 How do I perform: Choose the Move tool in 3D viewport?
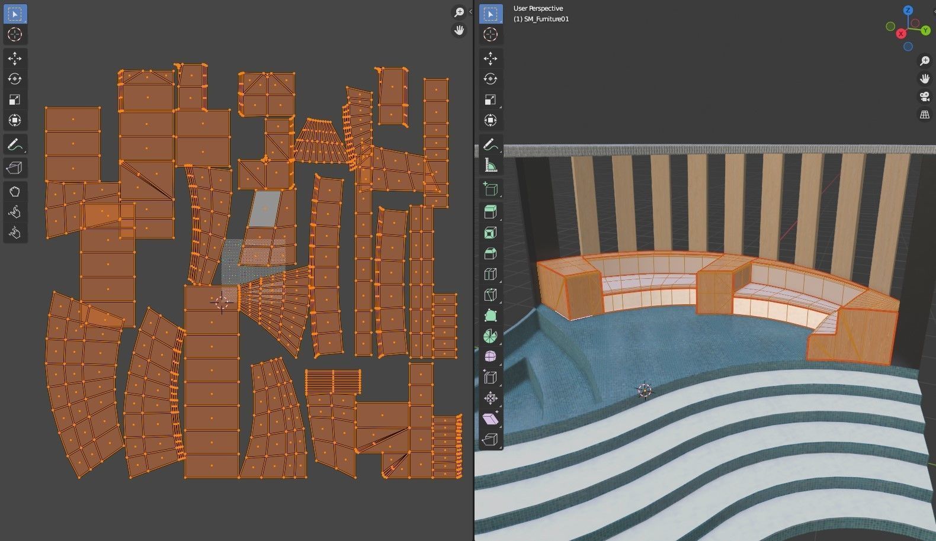[491, 58]
